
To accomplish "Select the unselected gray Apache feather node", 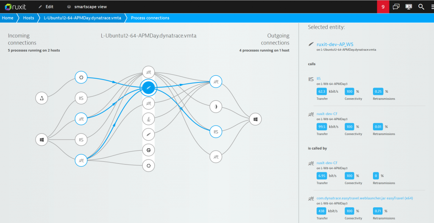I will pyautogui.click(x=149, y=135).
